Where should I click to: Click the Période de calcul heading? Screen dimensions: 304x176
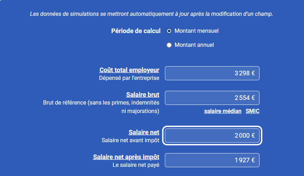[136, 31]
